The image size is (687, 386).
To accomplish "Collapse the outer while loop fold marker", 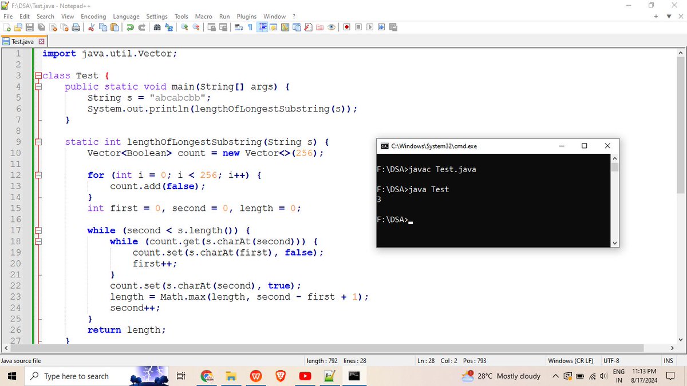I will pyautogui.click(x=38, y=230).
